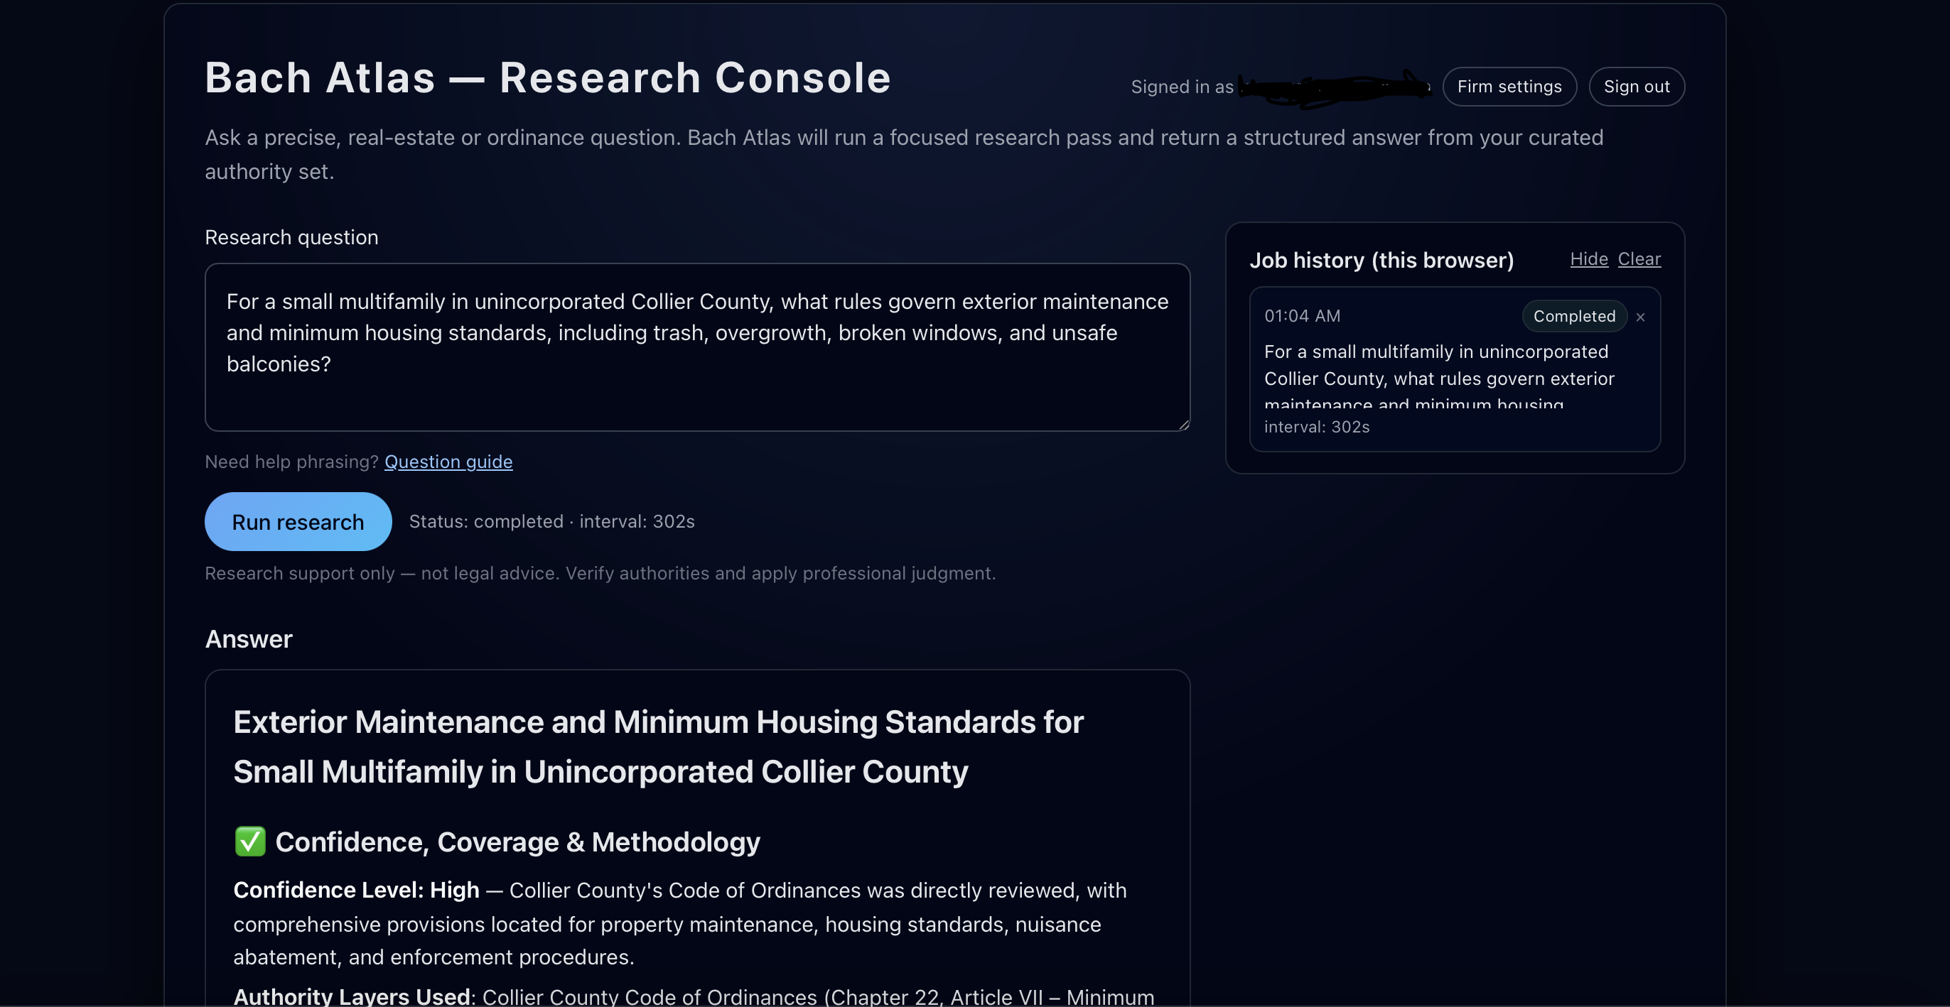Screen dimensions: 1950x1007
Task: Run research on the entered question
Action: (x=298, y=521)
